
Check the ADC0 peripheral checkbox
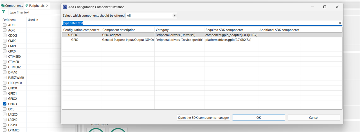pyautogui.click(x=4, y=25)
